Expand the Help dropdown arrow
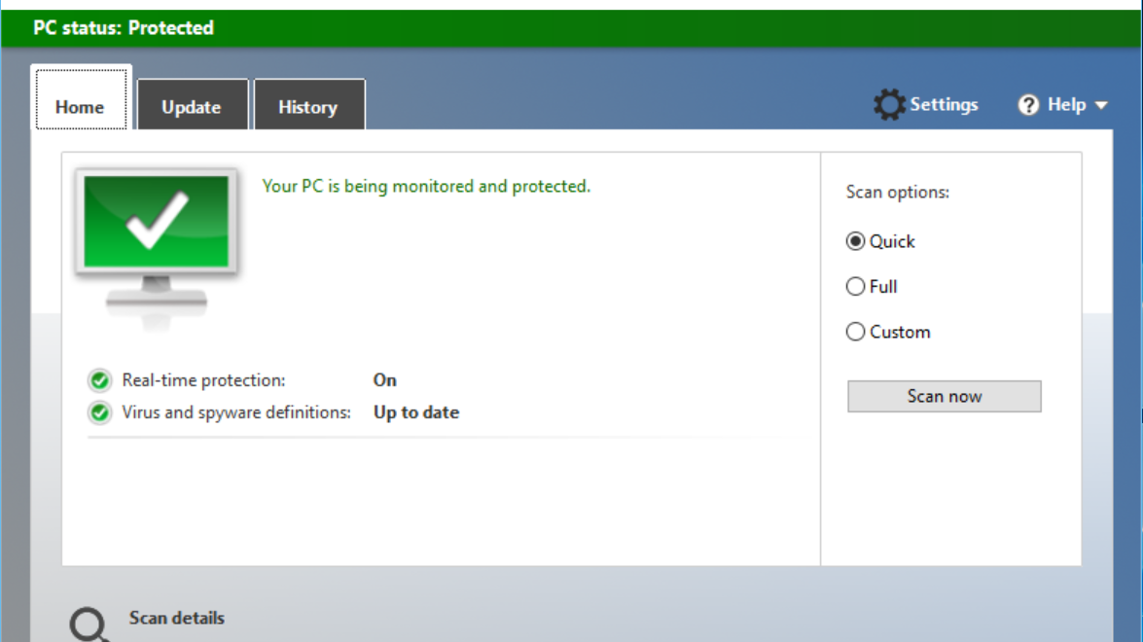This screenshot has height=642, width=1143. coord(1100,105)
